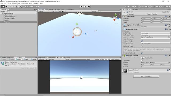Click the Sphere object icon in Inspector
Viewport: 171px width, 96px height.
tap(124, 12)
